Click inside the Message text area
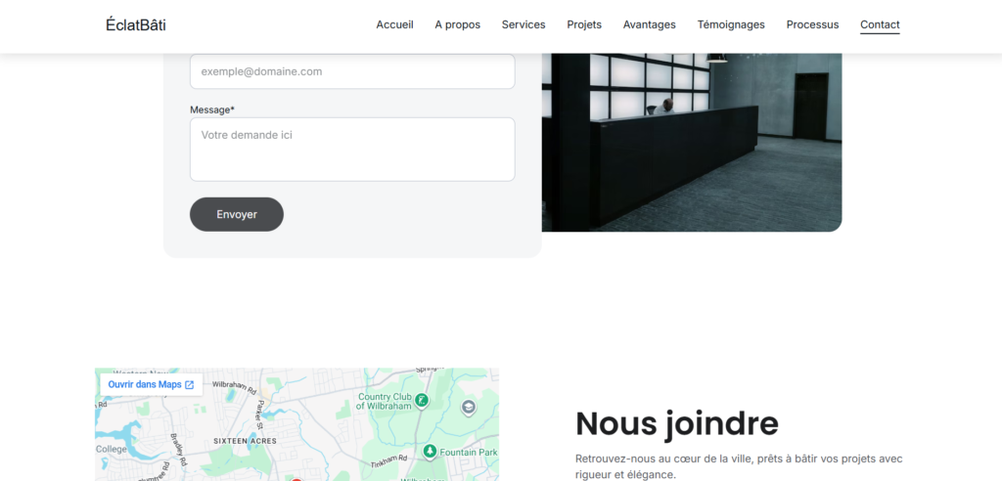This screenshot has height=481, width=1002. (x=352, y=149)
